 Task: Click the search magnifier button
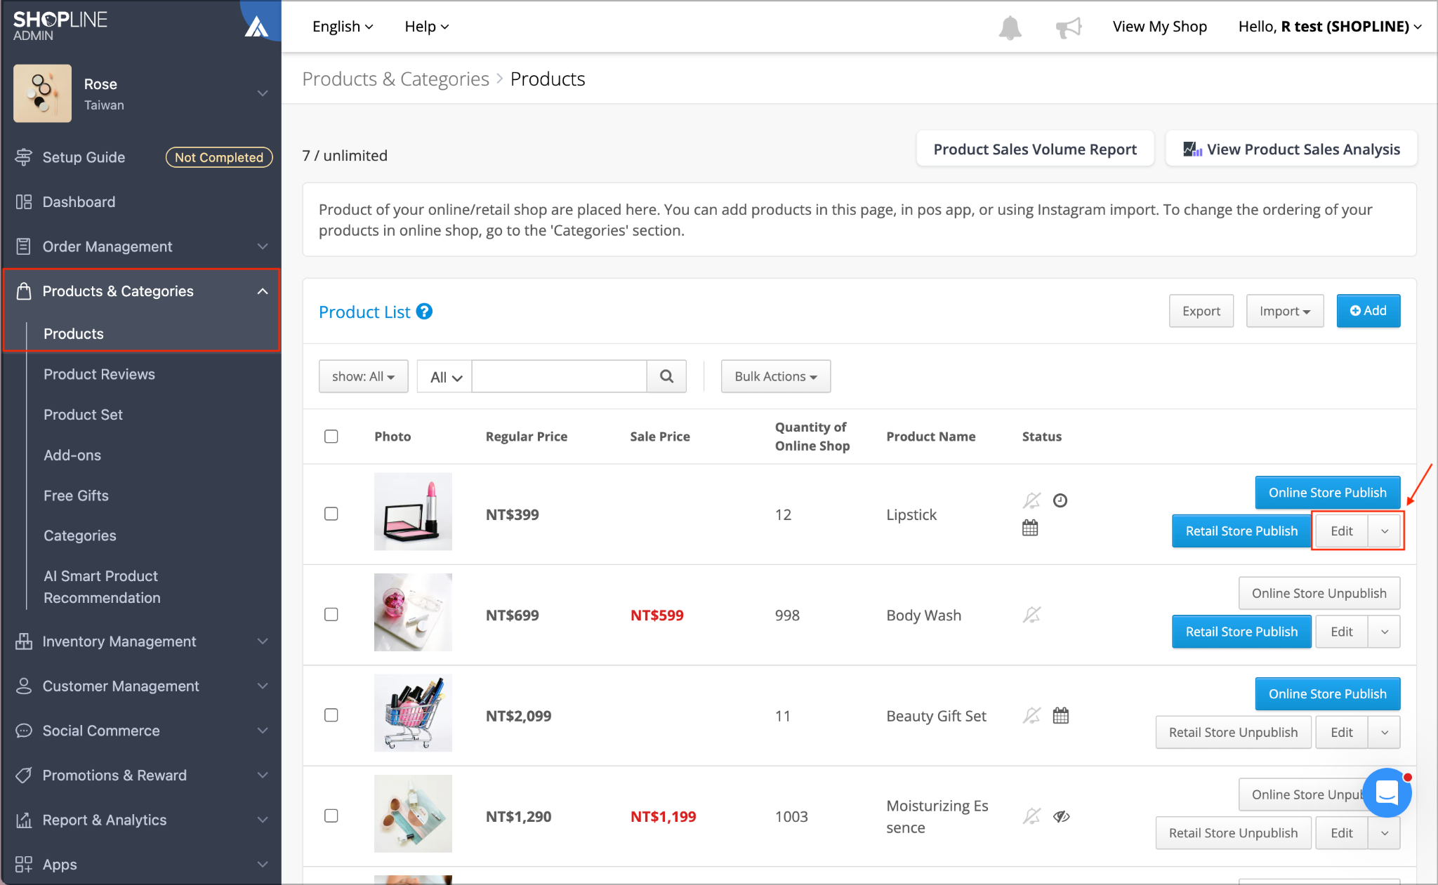pos(666,376)
